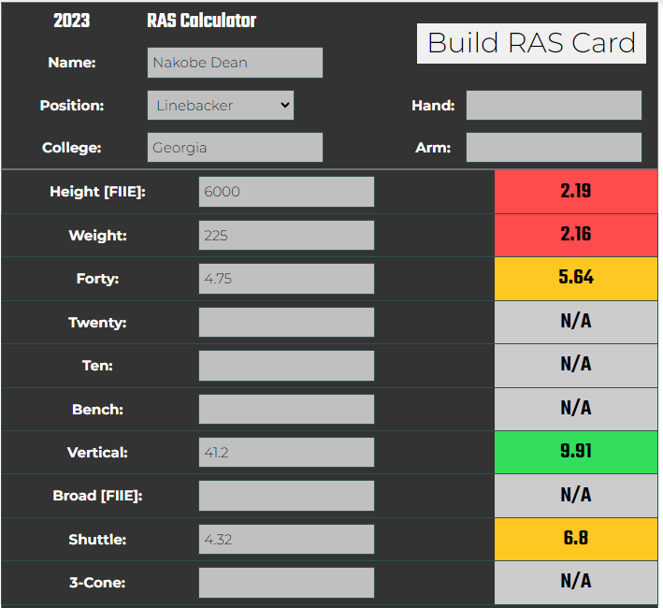663x608 pixels.
Task: Click the Build RAS Card button
Action: point(531,43)
